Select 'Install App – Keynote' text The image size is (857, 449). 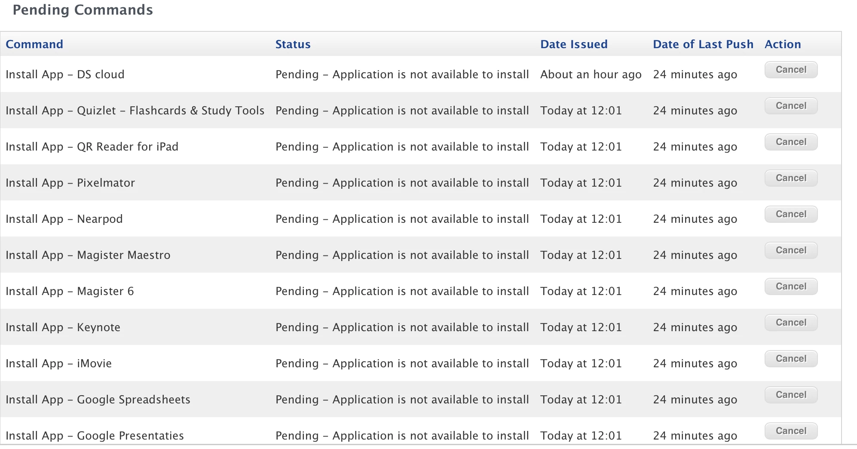coord(63,327)
